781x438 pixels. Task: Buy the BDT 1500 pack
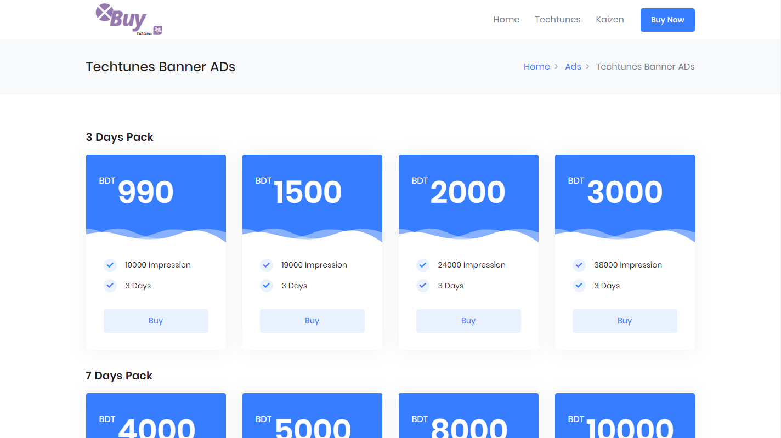point(312,321)
